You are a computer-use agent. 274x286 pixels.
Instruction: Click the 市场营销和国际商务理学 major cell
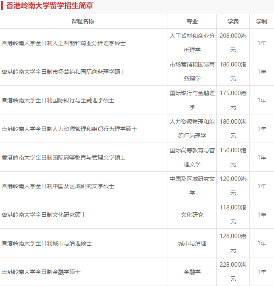[x=192, y=72]
